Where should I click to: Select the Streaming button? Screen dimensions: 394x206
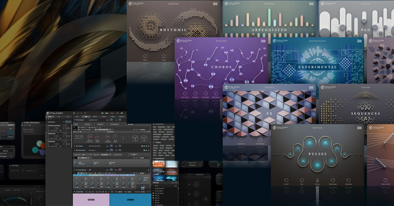[x=131, y=124]
